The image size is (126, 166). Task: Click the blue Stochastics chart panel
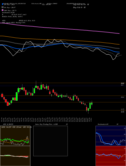coord(111,136)
